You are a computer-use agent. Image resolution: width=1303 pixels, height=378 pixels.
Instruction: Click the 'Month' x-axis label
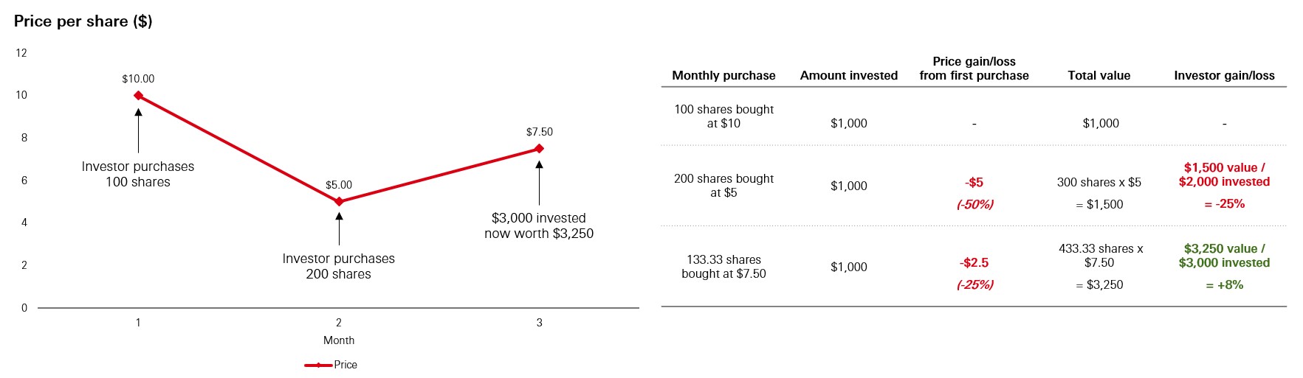click(339, 340)
